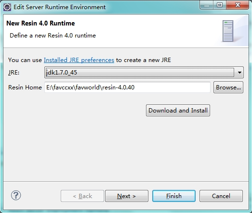Click the server tower banner icon

click(228, 31)
